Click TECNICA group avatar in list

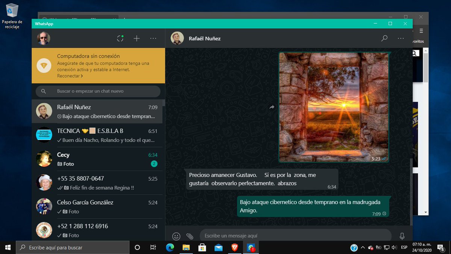(44, 135)
